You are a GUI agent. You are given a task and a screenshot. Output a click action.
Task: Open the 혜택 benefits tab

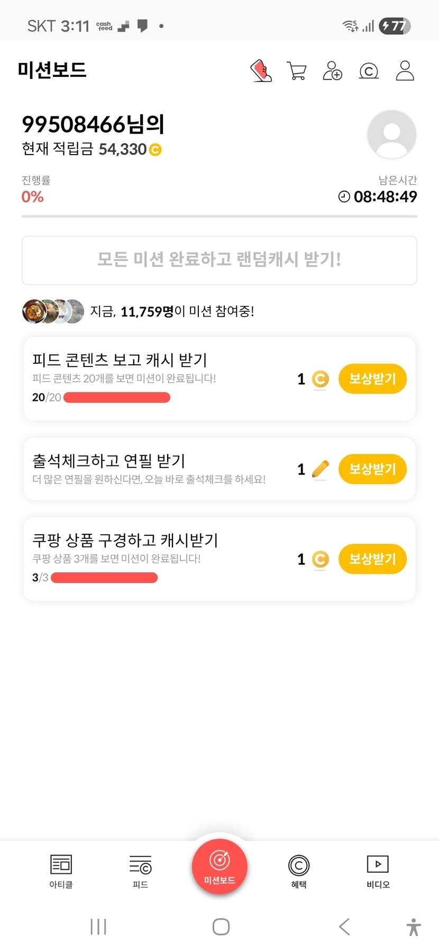point(299,871)
